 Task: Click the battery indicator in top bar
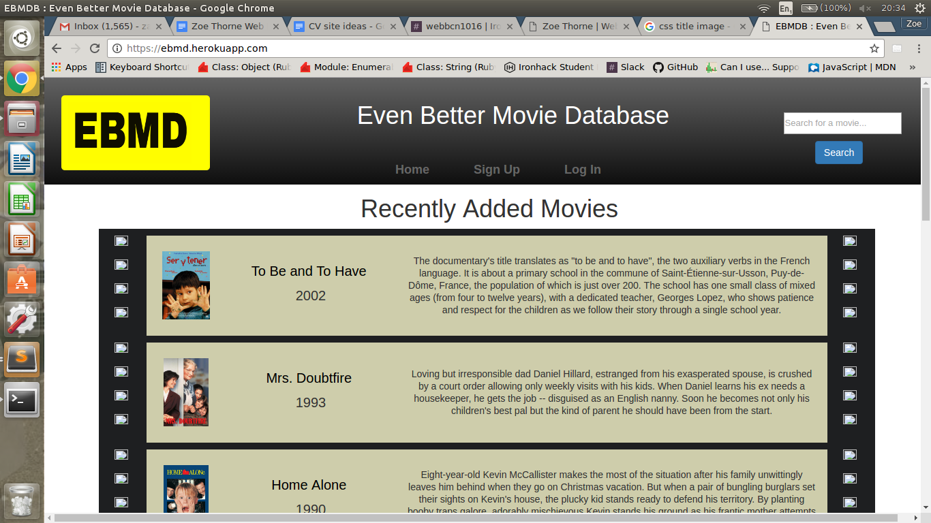pyautogui.click(x=826, y=8)
